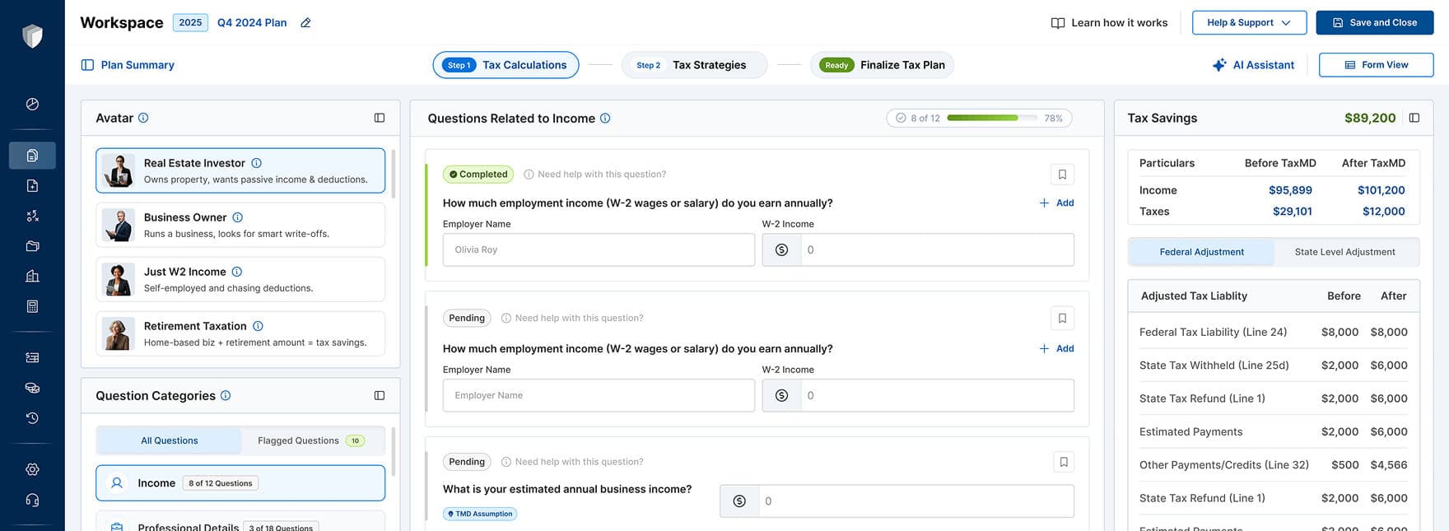Image resolution: width=1449 pixels, height=531 pixels.
Task: Click the Save and Close button
Action: (x=1374, y=23)
